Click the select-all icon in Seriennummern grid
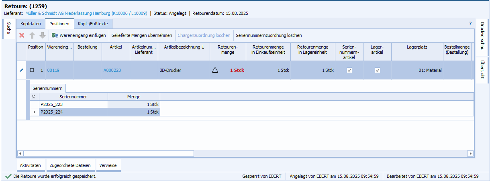Viewport: 490px width, 181px height. coord(33,96)
